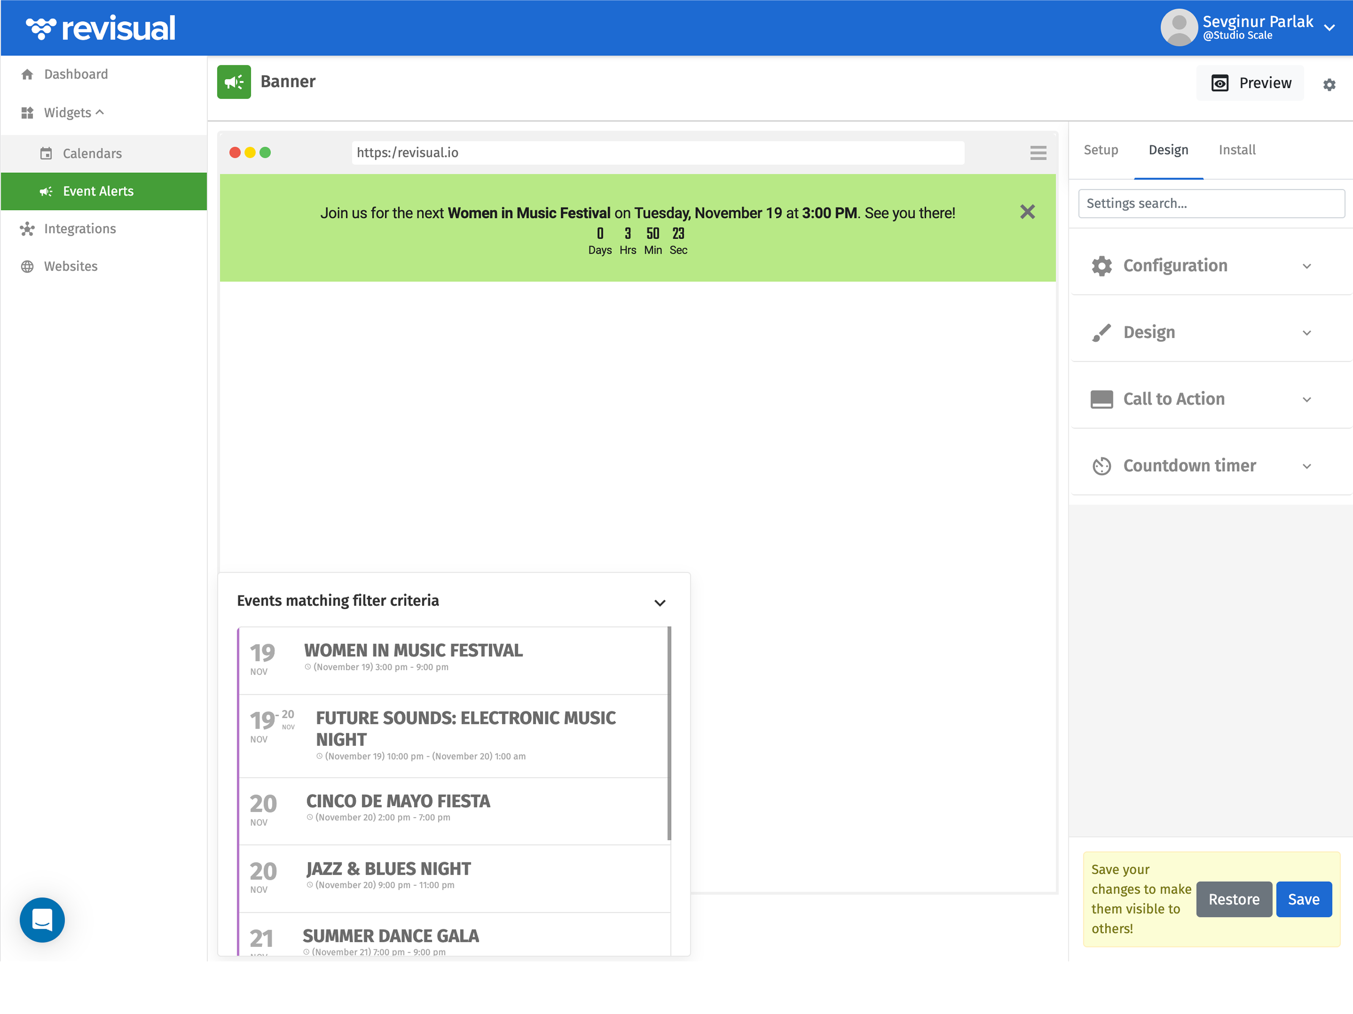The height and width of the screenshot is (1014, 1353).
Task: Collapse Events matching filter criteria panel
Action: tap(659, 603)
